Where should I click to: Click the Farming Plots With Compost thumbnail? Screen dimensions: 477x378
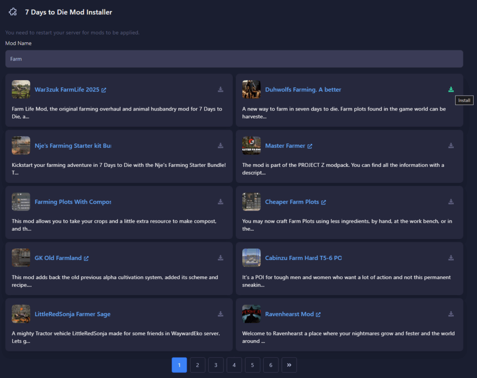click(x=21, y=202)
